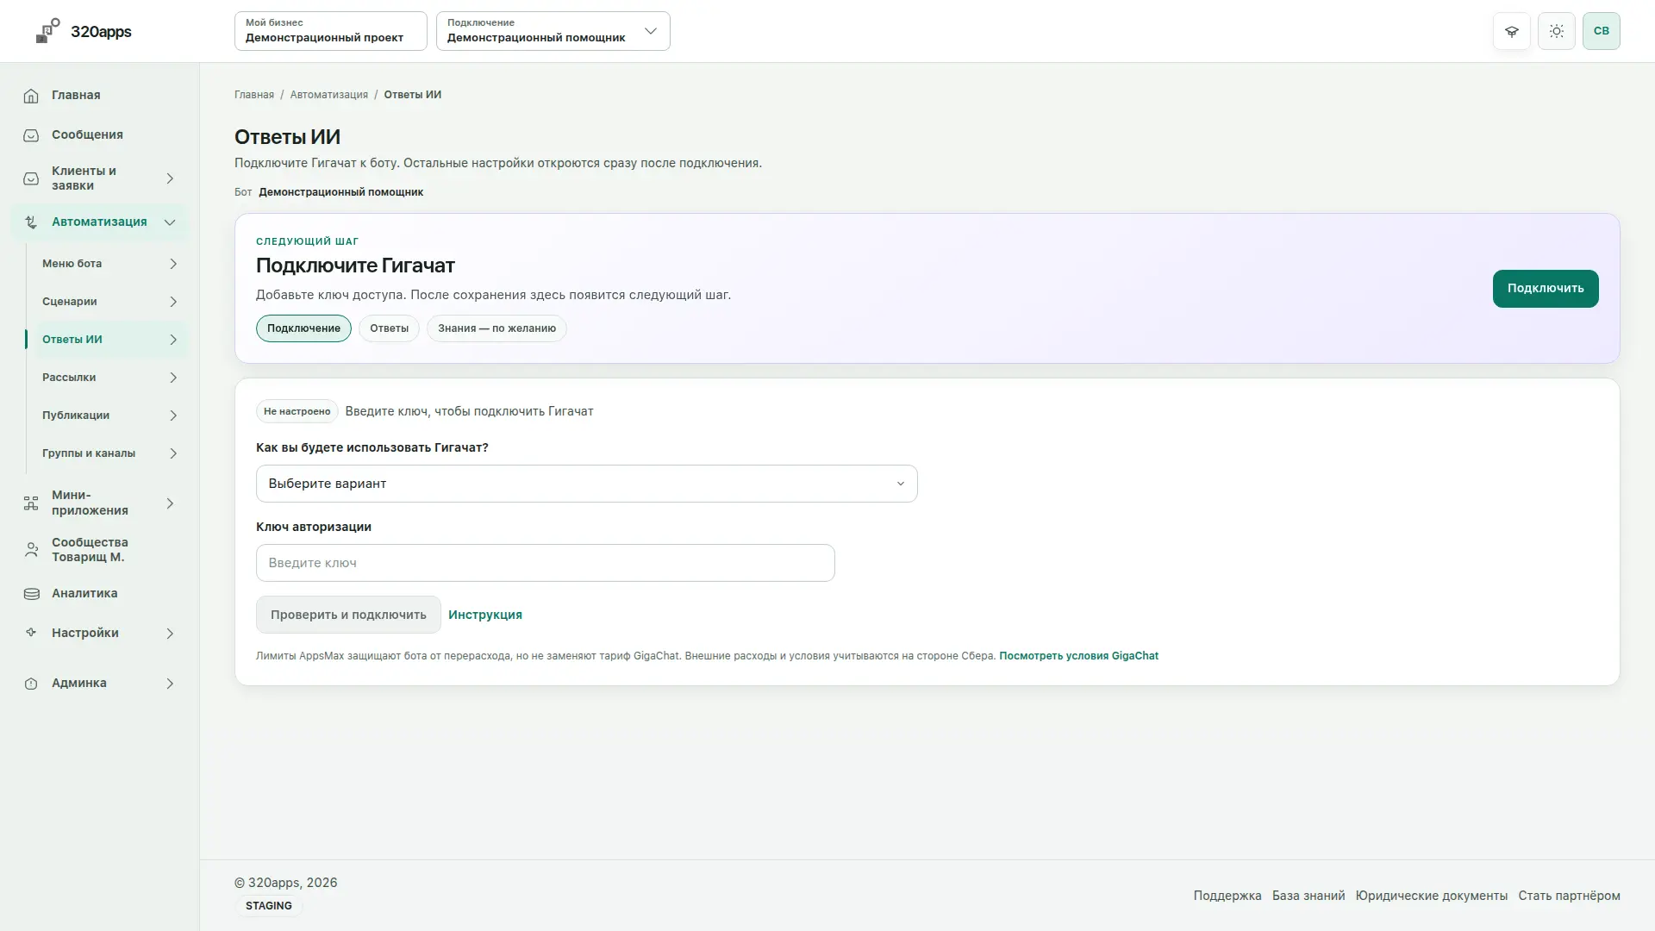Viewport: 1655px width, 931px height.
Task: Expand the Админка chevron
Action: pos(170,684)
